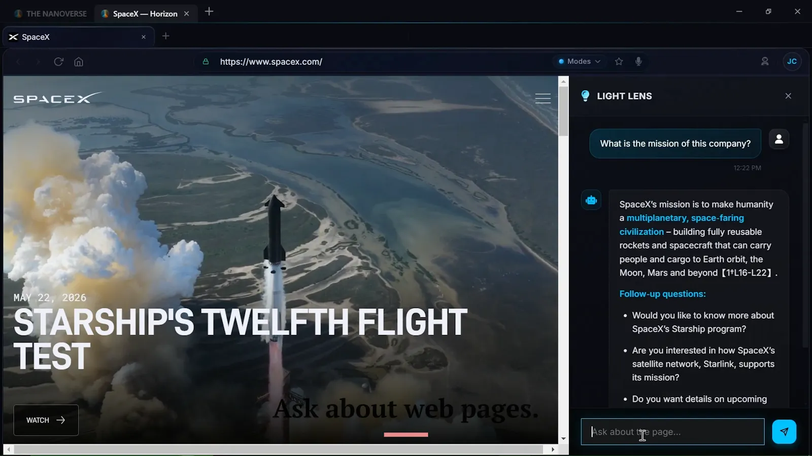
Task: Click the pink carousel indicator bar
Action: [406, 435]
